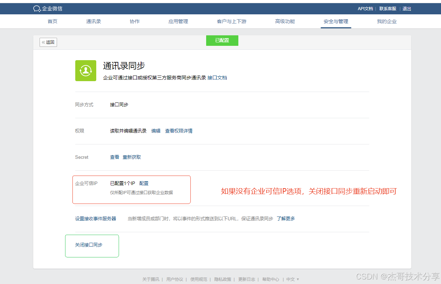
Task: Open the 客户与上下游 tab
Action: point(232,21)
